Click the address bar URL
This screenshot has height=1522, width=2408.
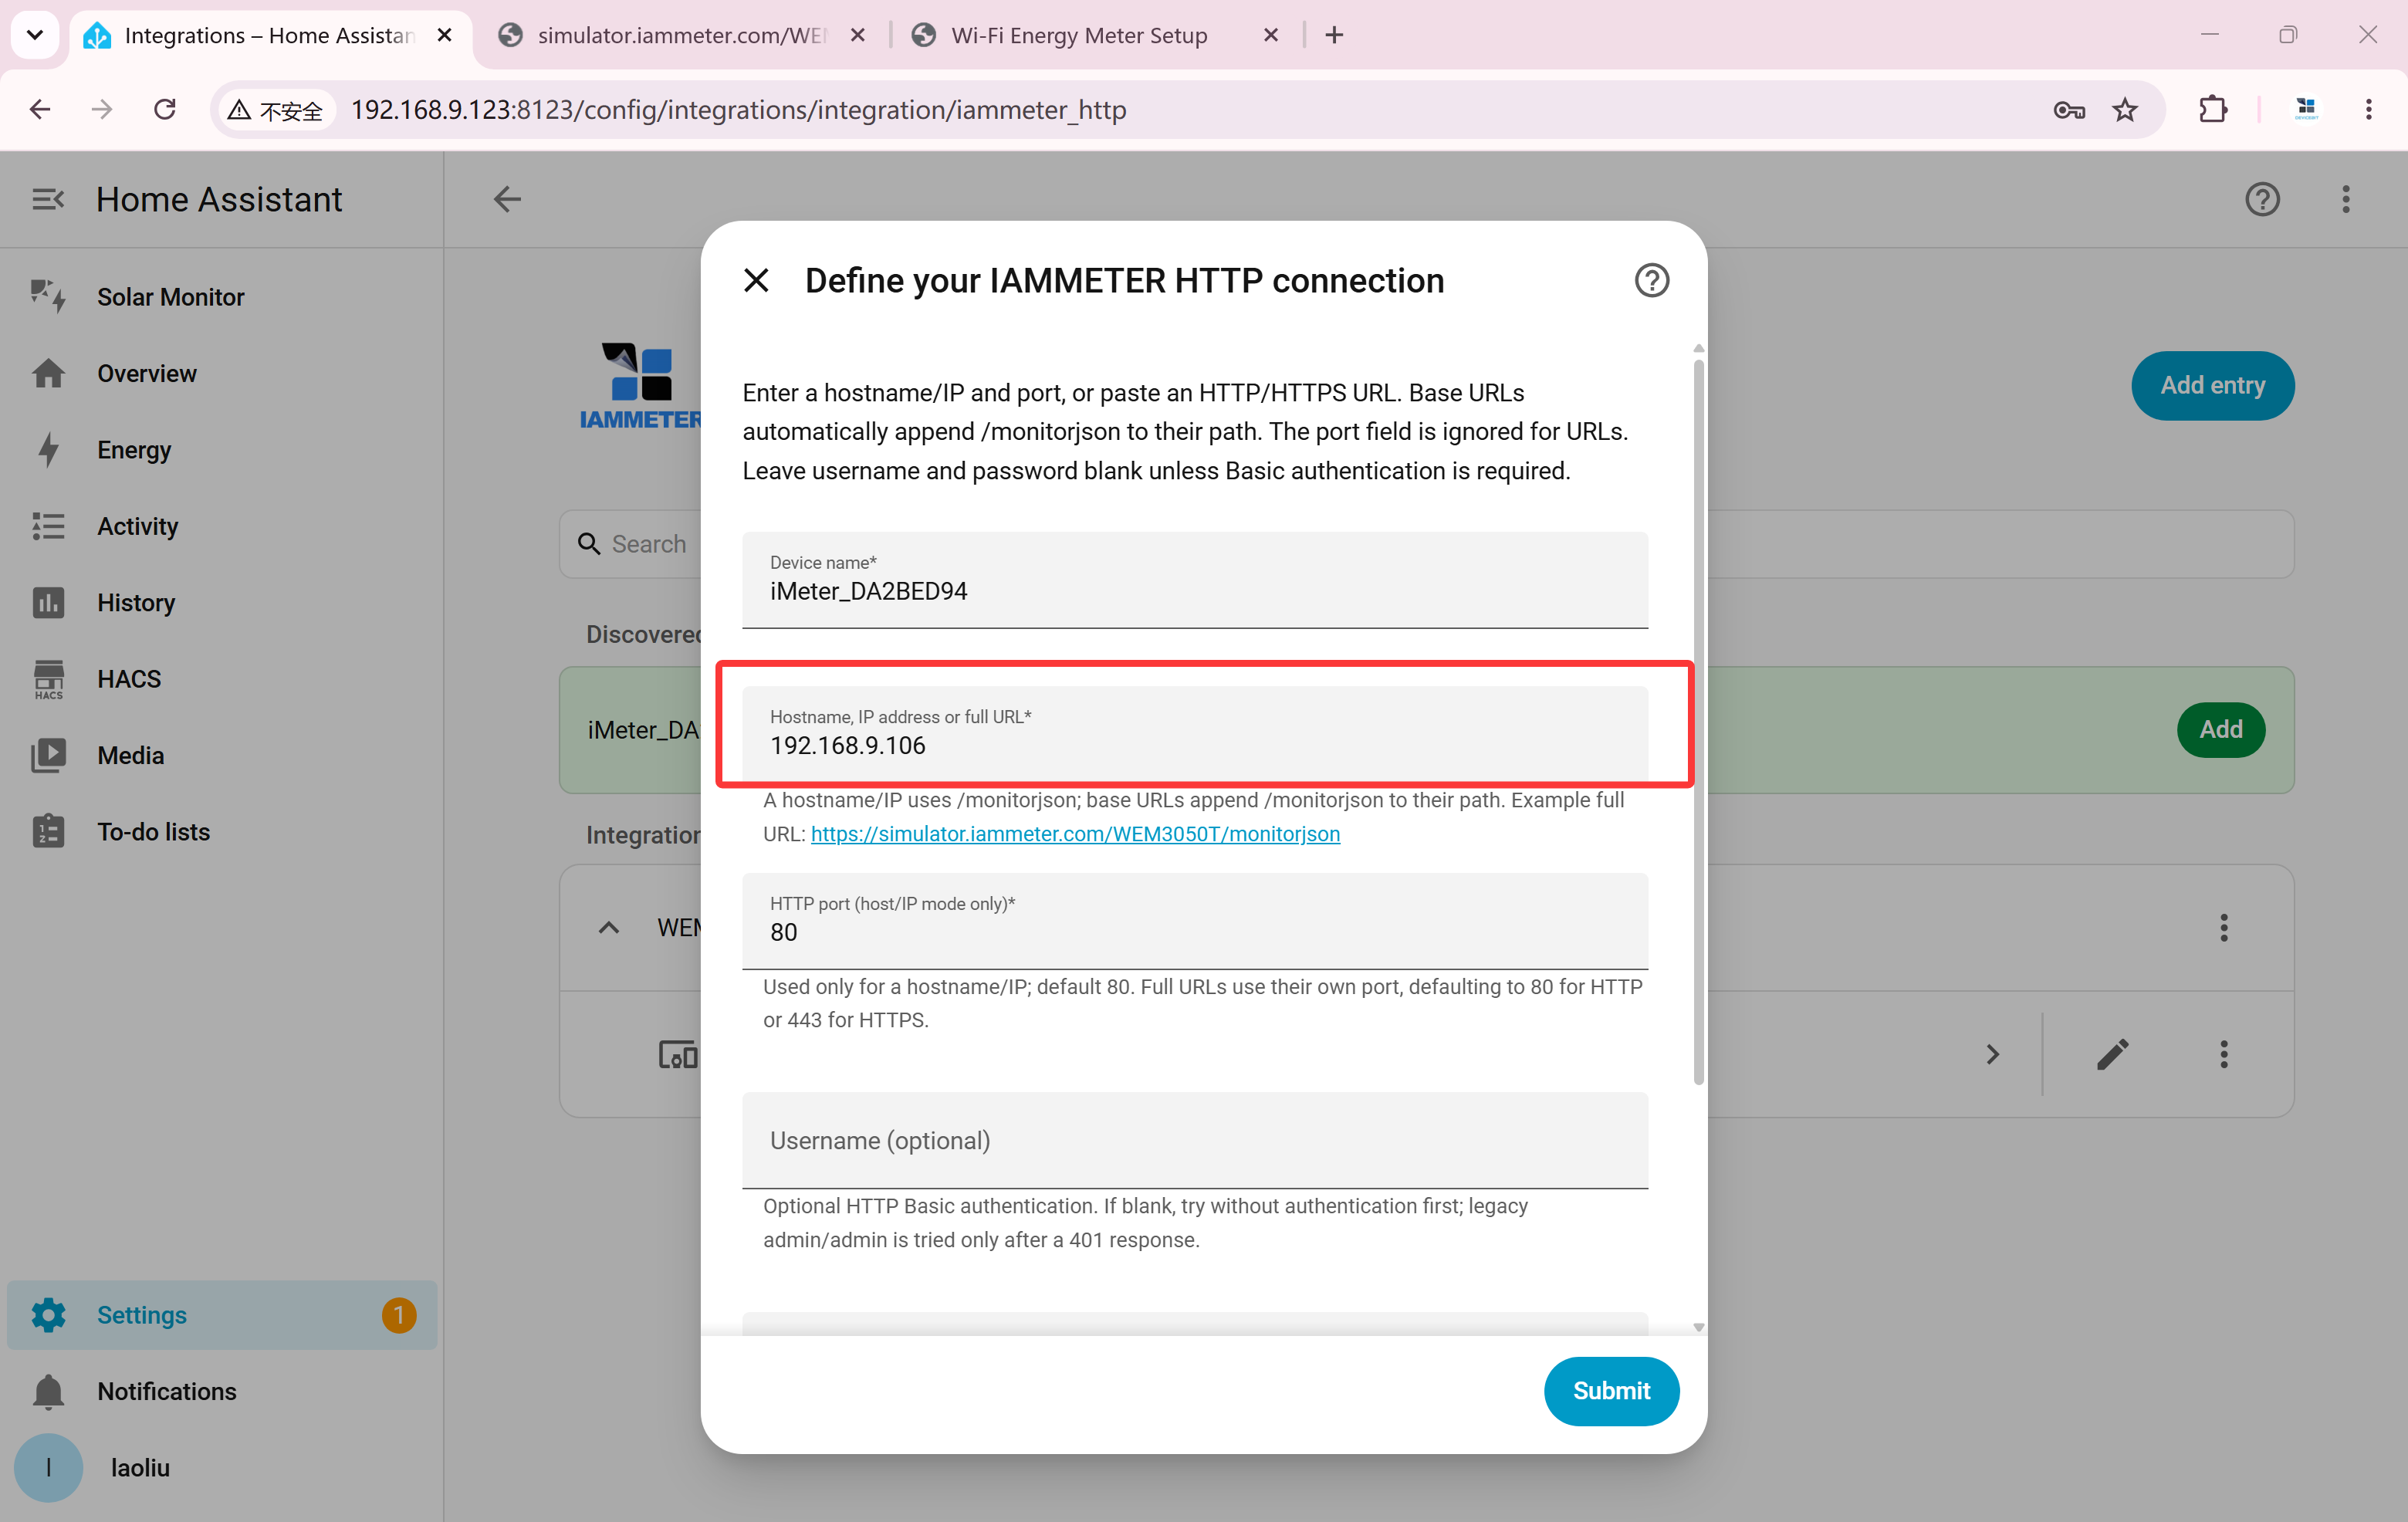coord(738,109)
